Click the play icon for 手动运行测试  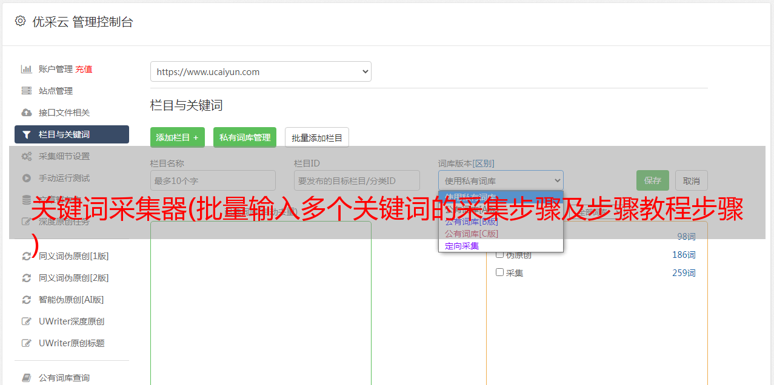(x=26, y=178)
